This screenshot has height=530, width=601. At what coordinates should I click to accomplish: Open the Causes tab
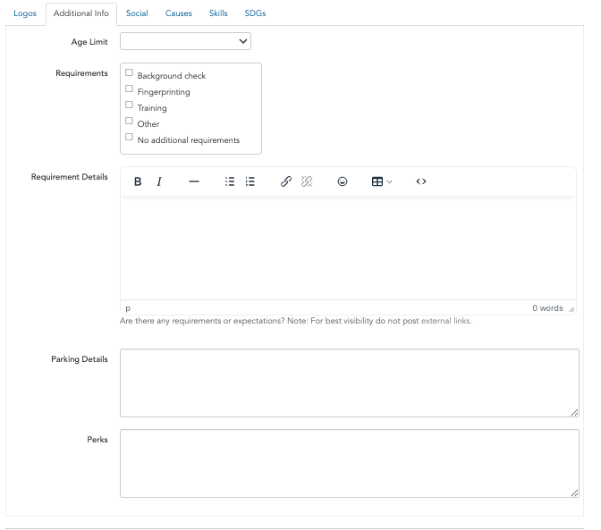pos(179,13)
